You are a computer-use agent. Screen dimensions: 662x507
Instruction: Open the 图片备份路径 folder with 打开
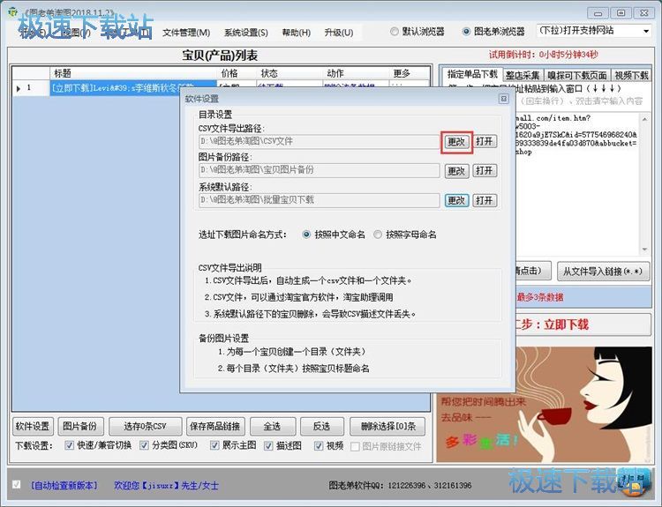(485, 170)
